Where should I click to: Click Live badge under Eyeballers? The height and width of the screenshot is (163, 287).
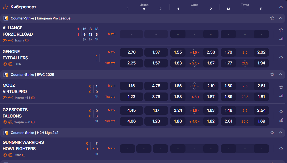pyautogui.click(x=11, y=64)
